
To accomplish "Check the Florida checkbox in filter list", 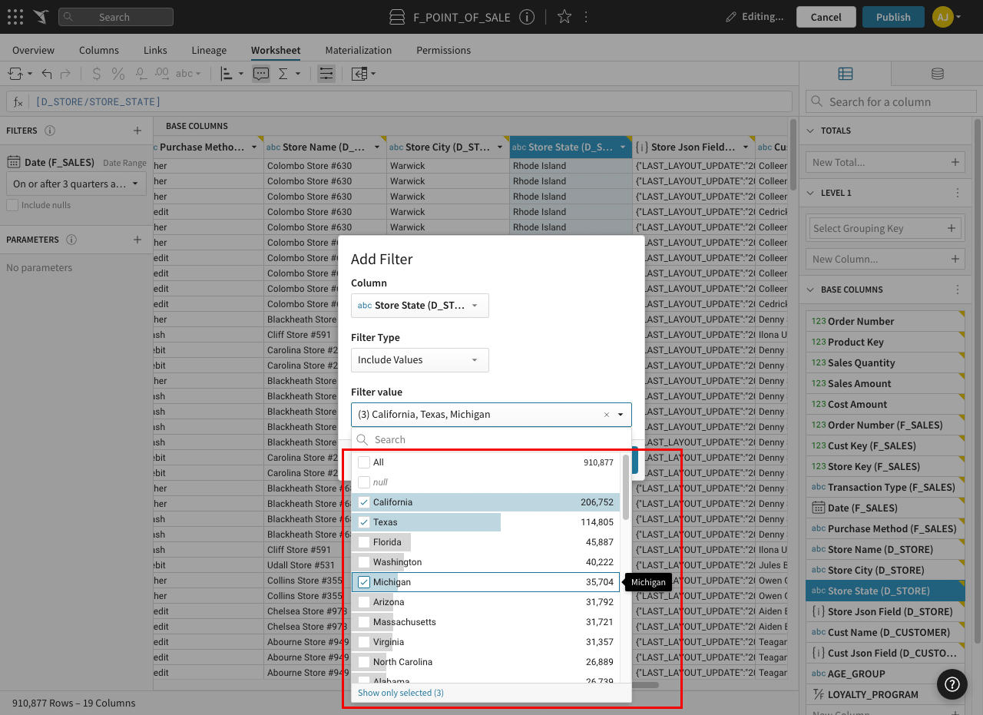I will click(364, 542).
